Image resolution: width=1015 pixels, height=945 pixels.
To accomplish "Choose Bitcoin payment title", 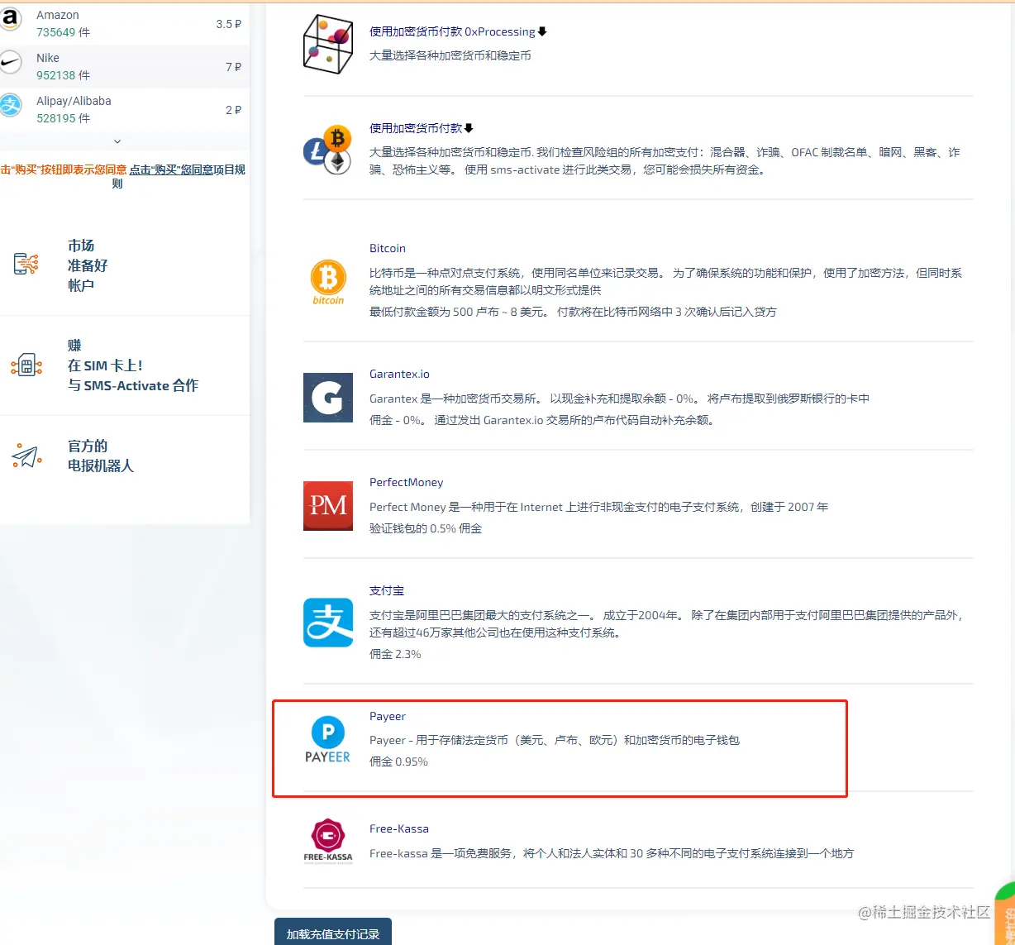I will click(388, 248).
